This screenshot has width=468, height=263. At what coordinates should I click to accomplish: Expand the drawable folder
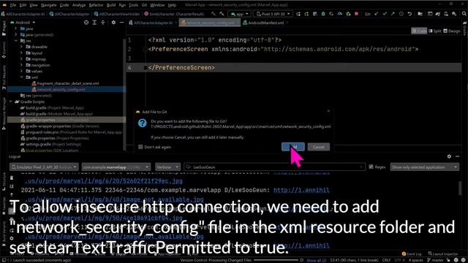click(21, 47)
